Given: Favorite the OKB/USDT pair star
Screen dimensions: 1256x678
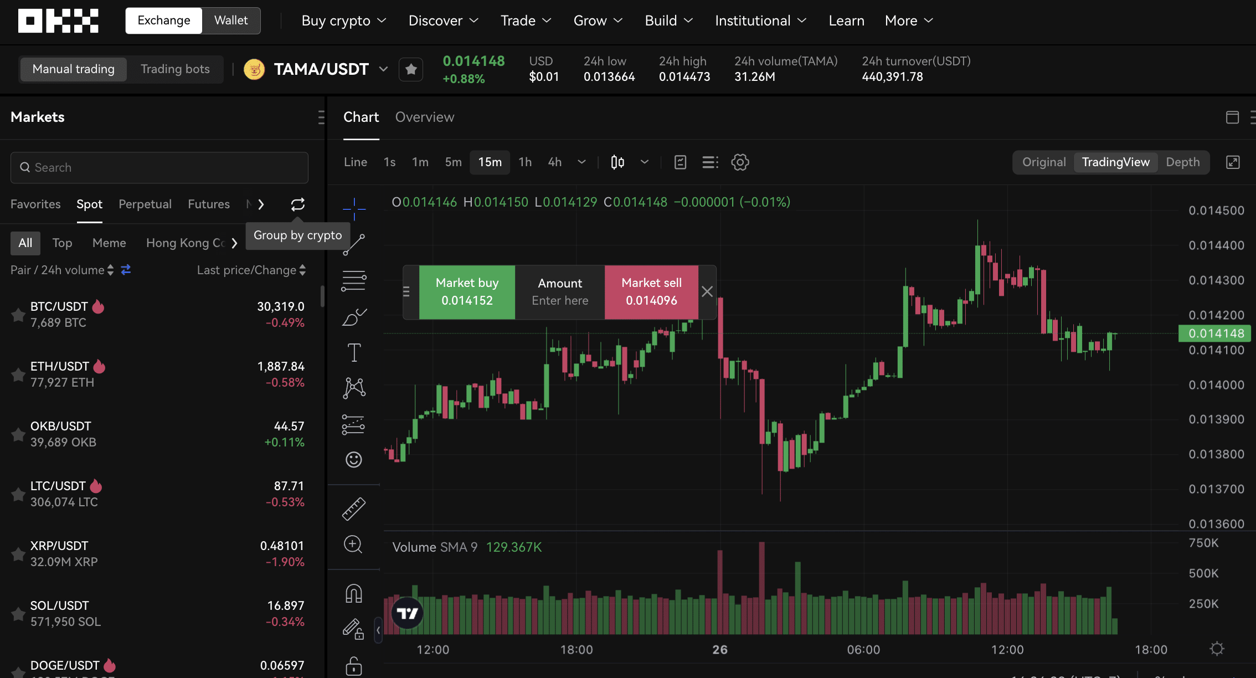Looking at the screenshot, I should (18, 434).
